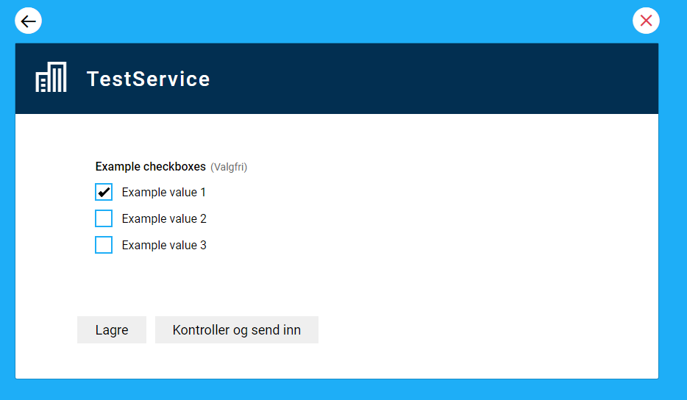Click the TestService building logo icon

click(51, 77)
